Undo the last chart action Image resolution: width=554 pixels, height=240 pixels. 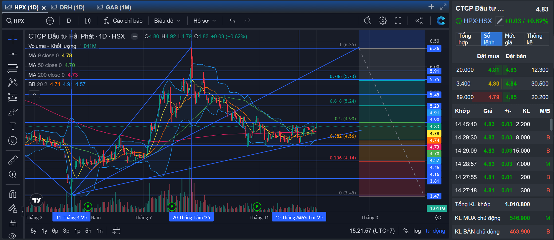coord(232,21)
